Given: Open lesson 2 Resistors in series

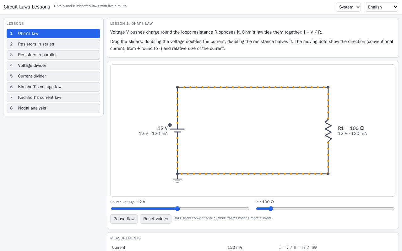Looking at the screenshot, I should [53, 44].
